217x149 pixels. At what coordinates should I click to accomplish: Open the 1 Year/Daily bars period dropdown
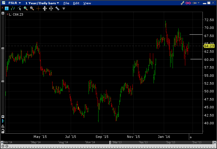42,3
